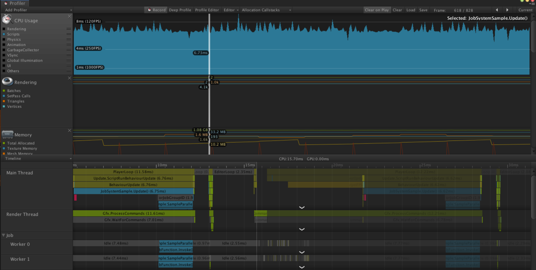Expand the Worker 1 rows chevron
536x270 pixels.
[302, 267]
